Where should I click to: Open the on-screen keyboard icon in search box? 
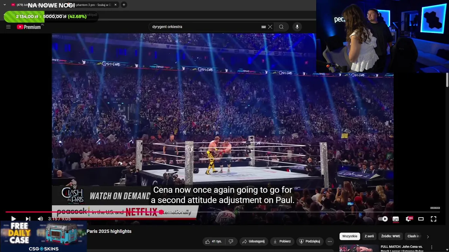(x=263, y=27)
